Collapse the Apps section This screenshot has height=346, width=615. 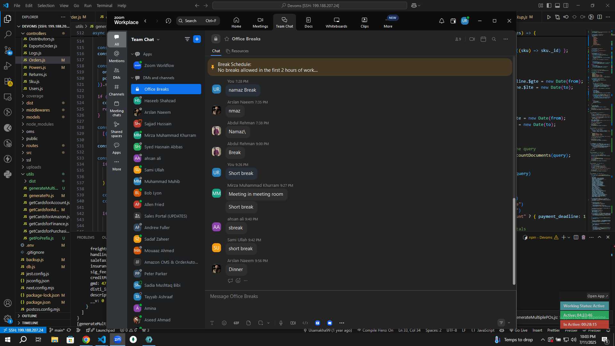point(132,54)
